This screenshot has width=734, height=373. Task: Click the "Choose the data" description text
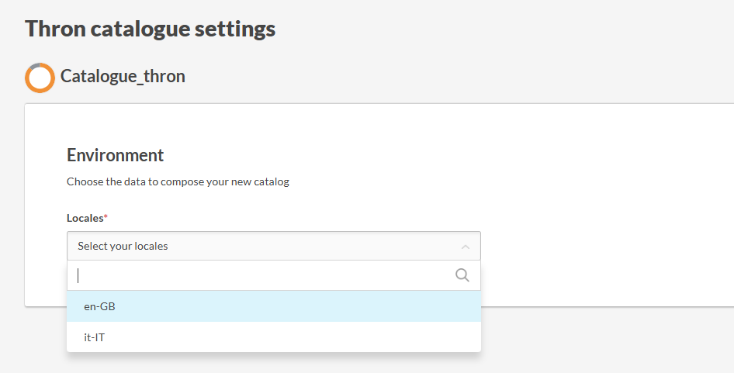coord(177,182)
